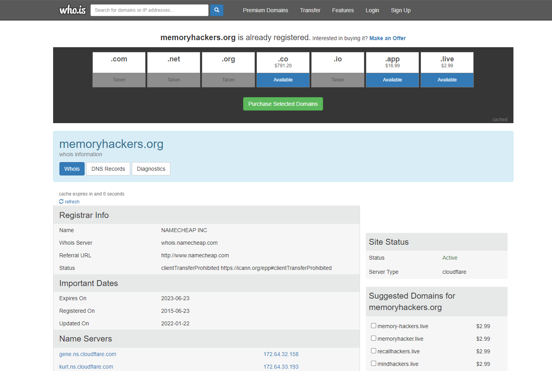Focus the domain search input field
The image size is (552, 371).
150,10
